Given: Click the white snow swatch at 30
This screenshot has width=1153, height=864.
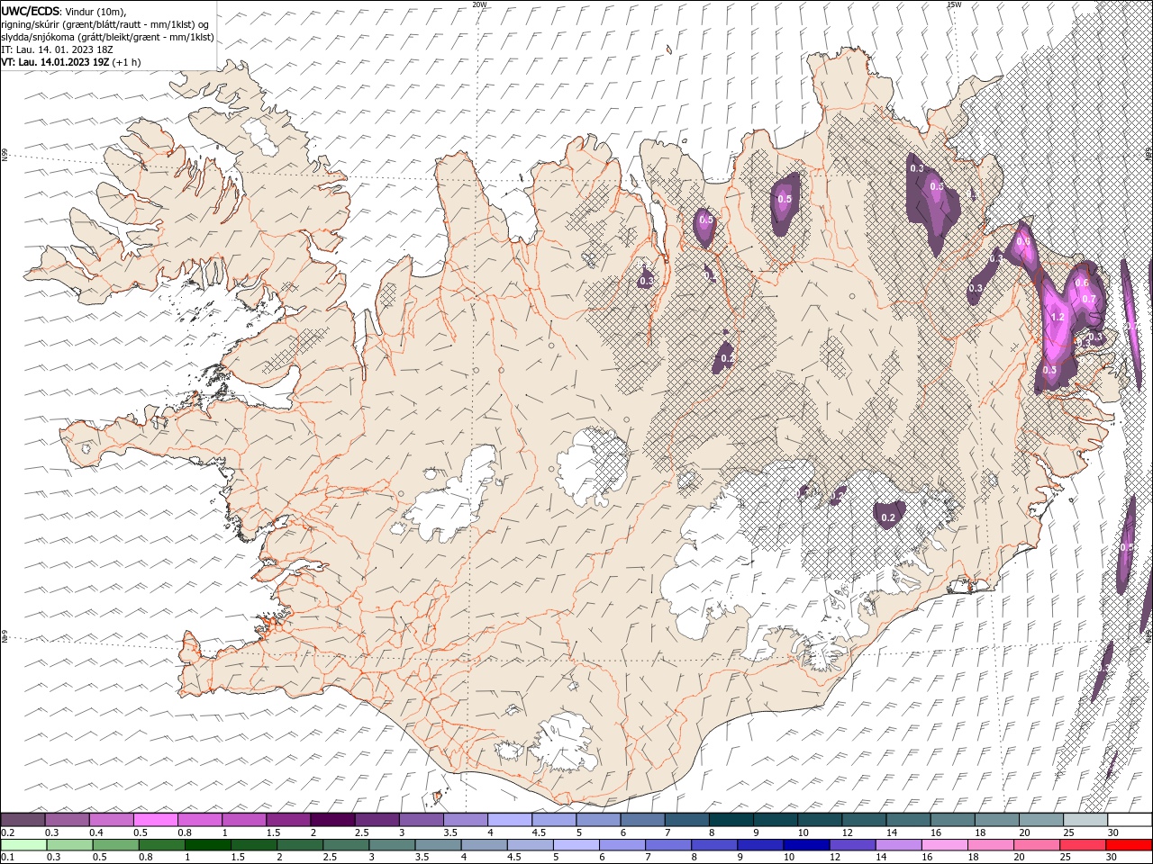Looking at the screenshot, I should pyautogui.click(x=1130, y=820).
